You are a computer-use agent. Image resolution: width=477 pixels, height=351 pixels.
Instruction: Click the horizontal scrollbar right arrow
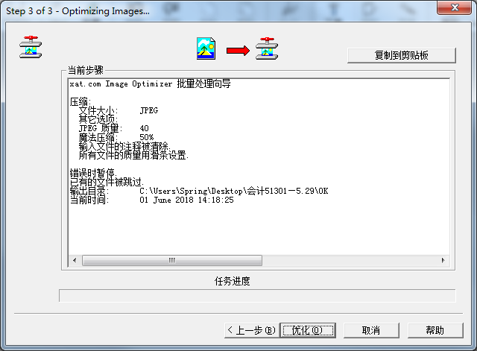coord(443,260)
